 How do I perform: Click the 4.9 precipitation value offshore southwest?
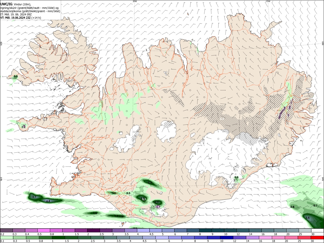(x=48, y=201)
